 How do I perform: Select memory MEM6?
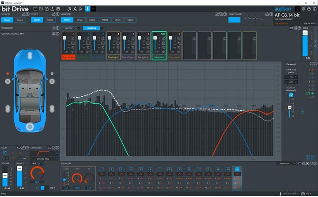pyautogui.click(x=130, y=20)
